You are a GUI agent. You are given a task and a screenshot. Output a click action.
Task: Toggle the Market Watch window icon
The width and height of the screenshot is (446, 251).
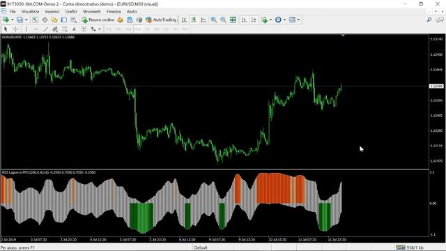pyautogui.click(x=35, y=20)
